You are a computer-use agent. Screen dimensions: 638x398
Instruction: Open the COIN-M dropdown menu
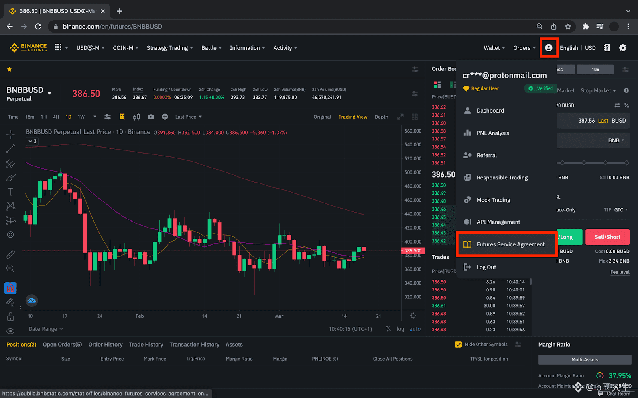[x=126, y=48]
